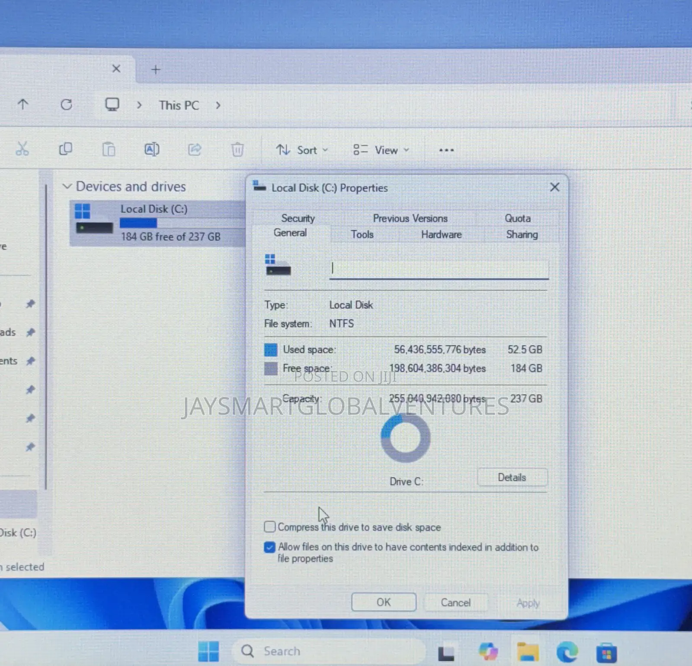Click the OK button
The width and height of the screenshot is (692, 666).
[x=384, y=602]
